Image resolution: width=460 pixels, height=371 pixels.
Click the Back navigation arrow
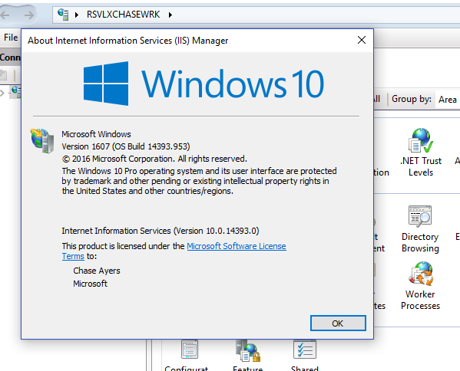coord(5,15)
